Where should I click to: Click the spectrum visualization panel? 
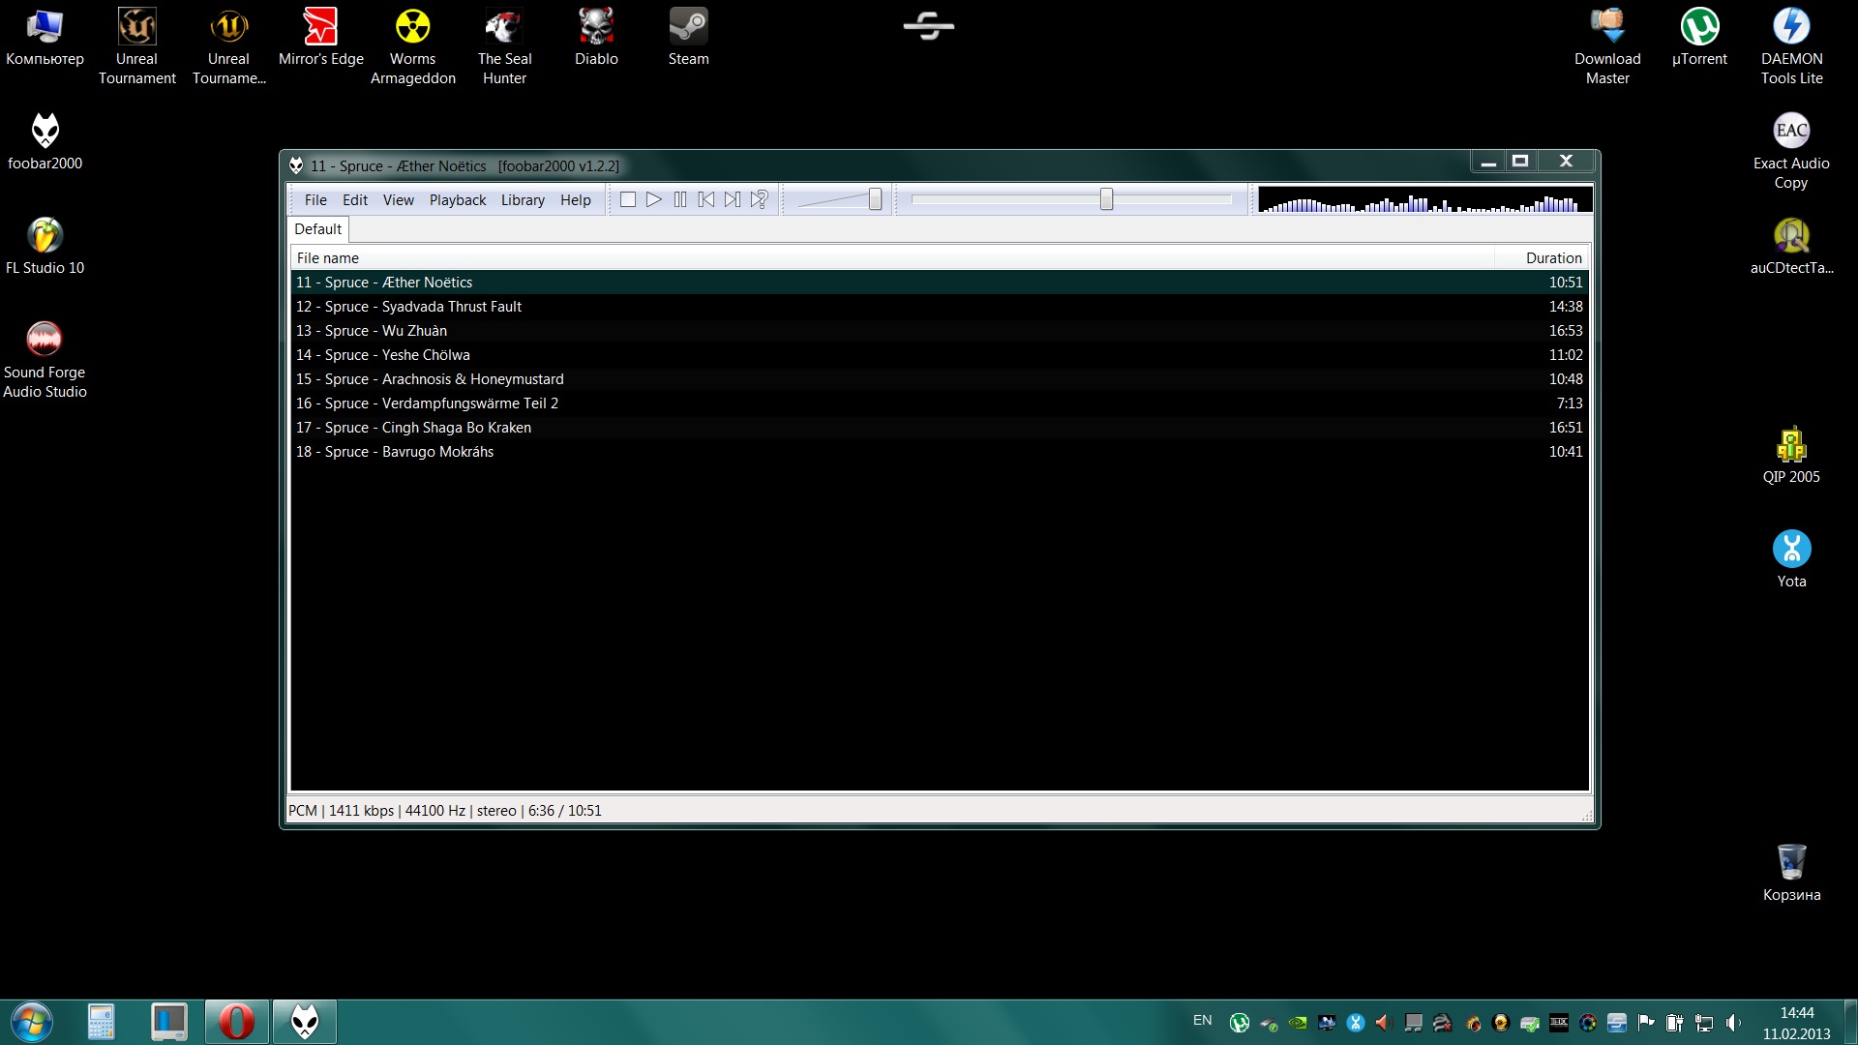click(1423, 199)
